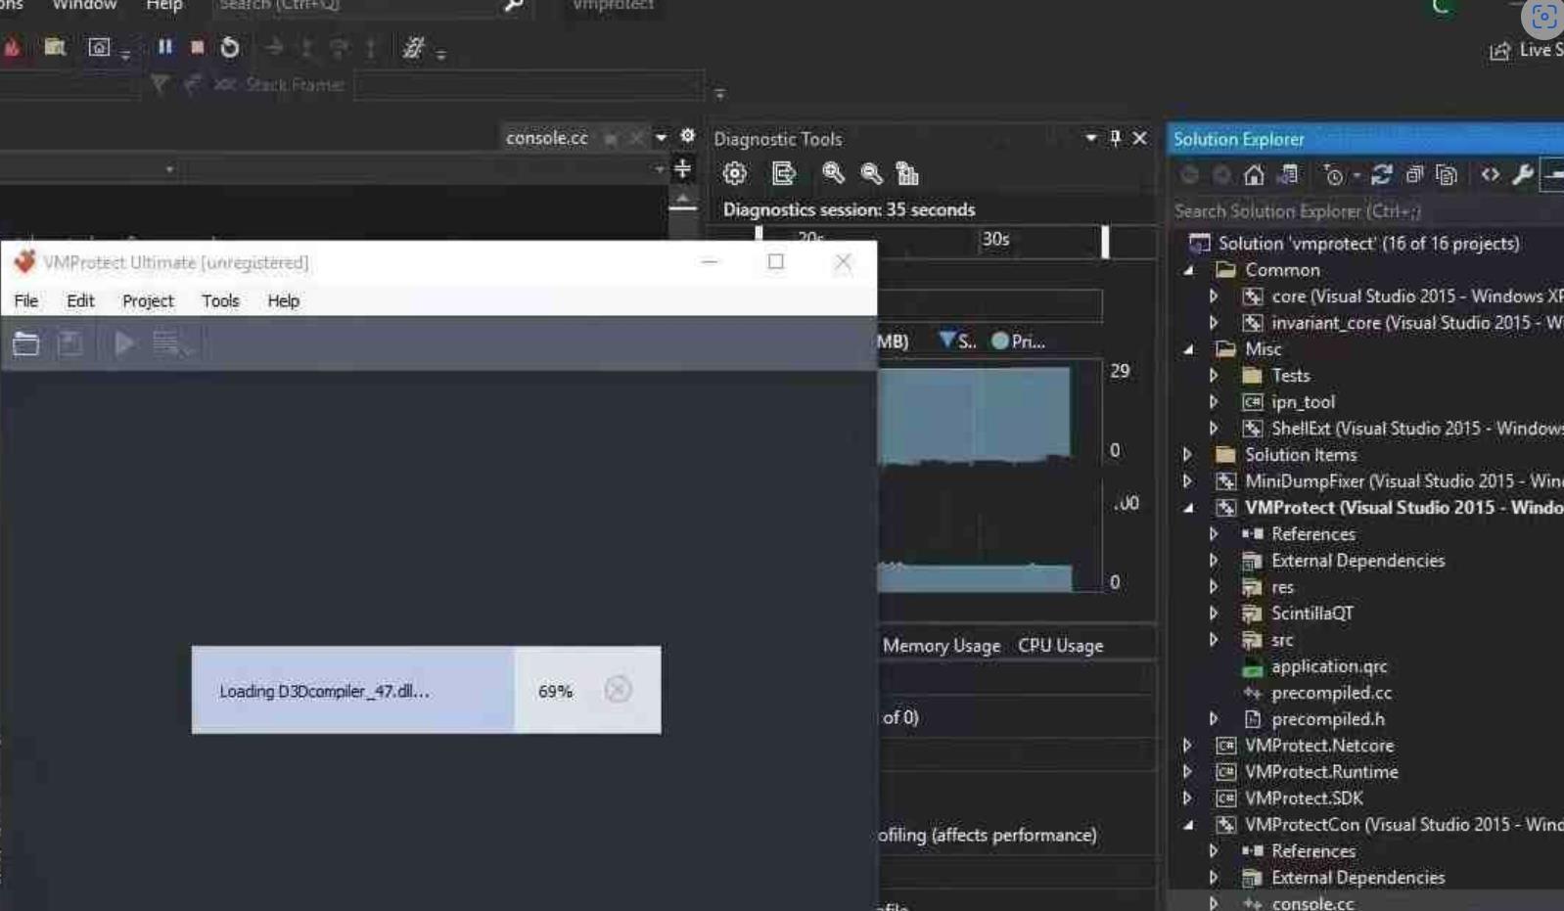Open Diagnostic Tools window position dropdown
This screenshot has width=1564, height=911.
tap(1090, 138)
